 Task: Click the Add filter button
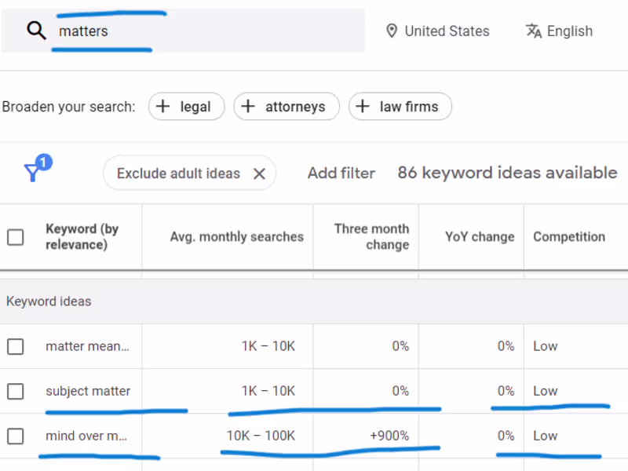[341, 173]
